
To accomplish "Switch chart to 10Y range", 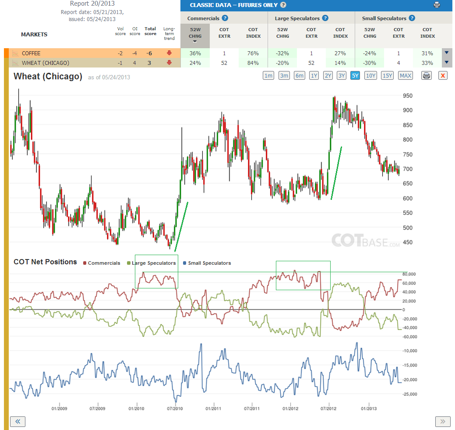I will (370, 75).
